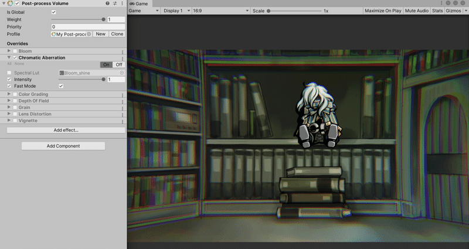Open Grain override options menu
Image resolution: width=469 pixels, height=249 pixels.
coord(123,108)
